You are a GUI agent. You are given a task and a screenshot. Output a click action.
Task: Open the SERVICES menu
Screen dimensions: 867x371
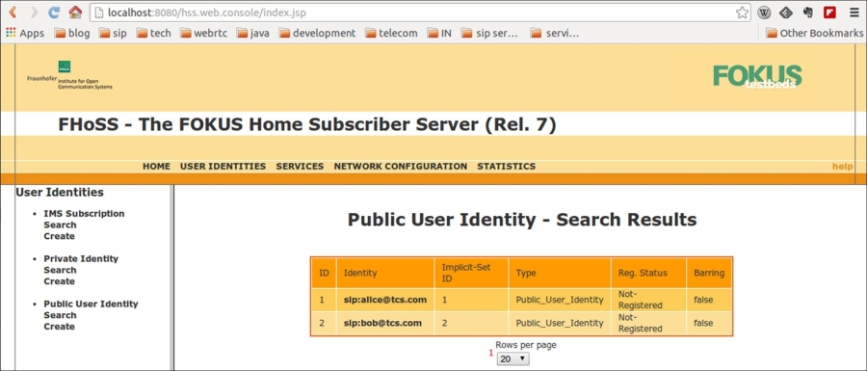(300, 166)
